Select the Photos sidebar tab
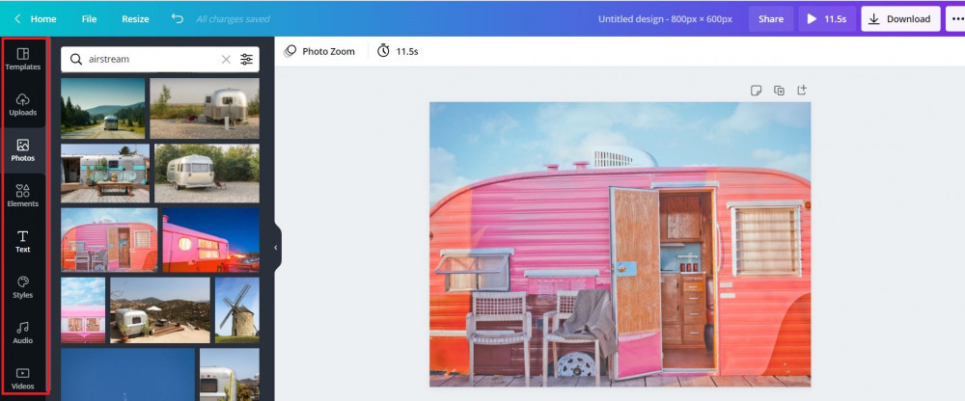 click(x=23, y=150)
